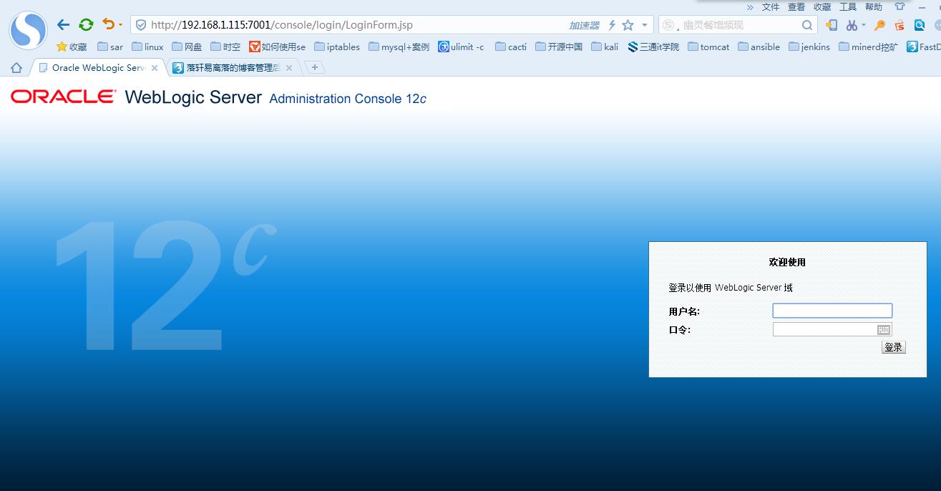Click the 加速器 accelerator label
Image resolution: width=941 pixels, height=491 pixels.
point(584,25)
